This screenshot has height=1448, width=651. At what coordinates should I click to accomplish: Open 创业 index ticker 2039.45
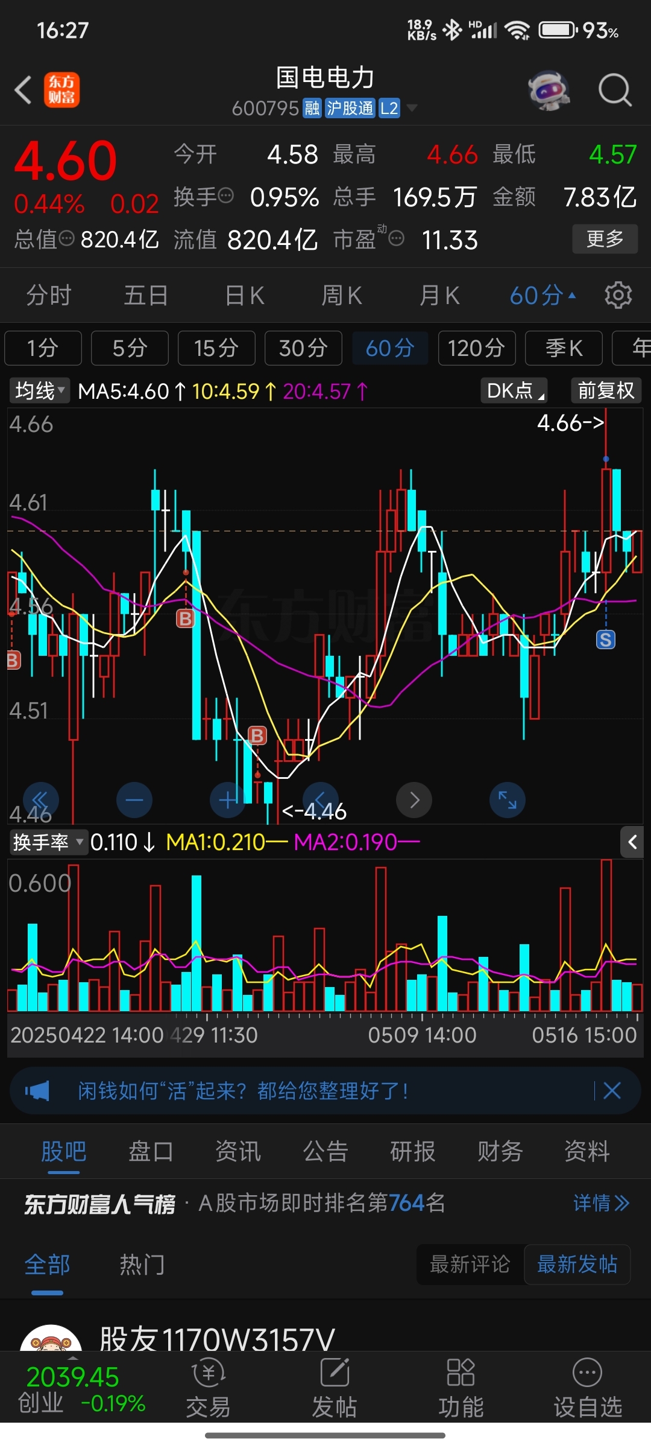[81, 1390]
